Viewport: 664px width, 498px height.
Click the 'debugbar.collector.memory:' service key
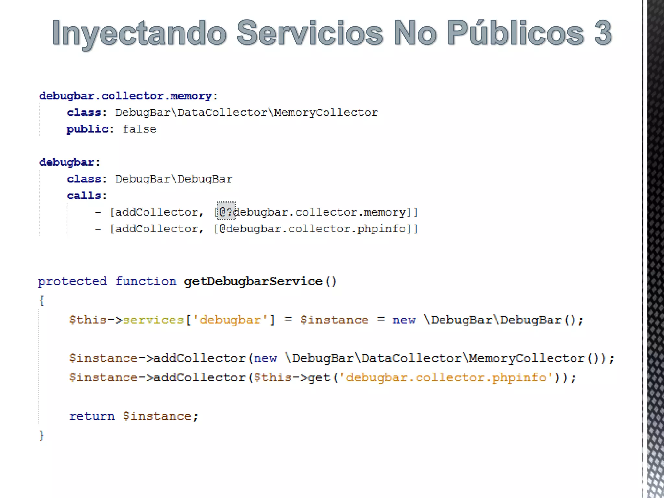point(128,96)
